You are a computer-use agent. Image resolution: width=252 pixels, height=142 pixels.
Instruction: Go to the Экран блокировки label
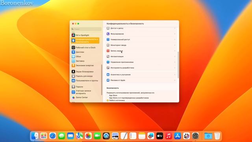point(85,71)
